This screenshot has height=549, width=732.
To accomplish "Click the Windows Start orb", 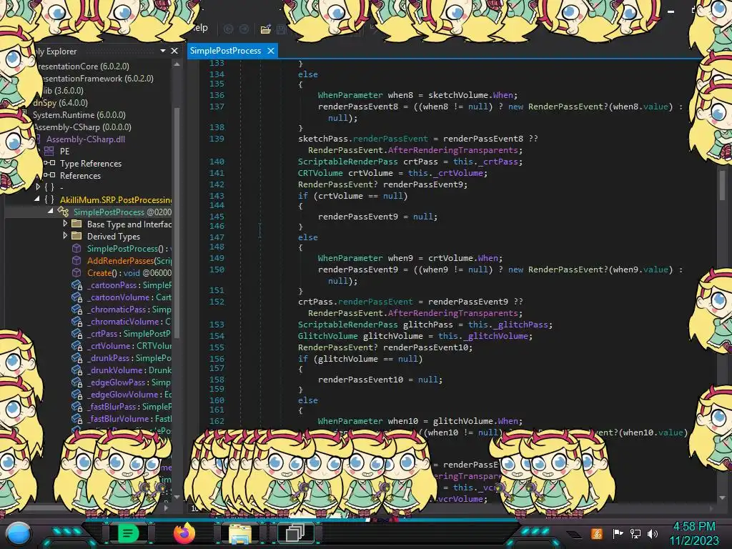I will 19,533.
